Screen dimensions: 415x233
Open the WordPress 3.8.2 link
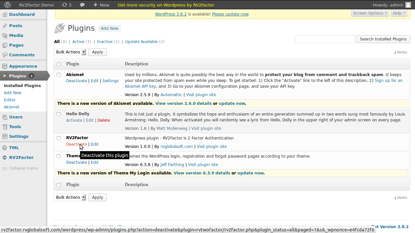point(171,14)
